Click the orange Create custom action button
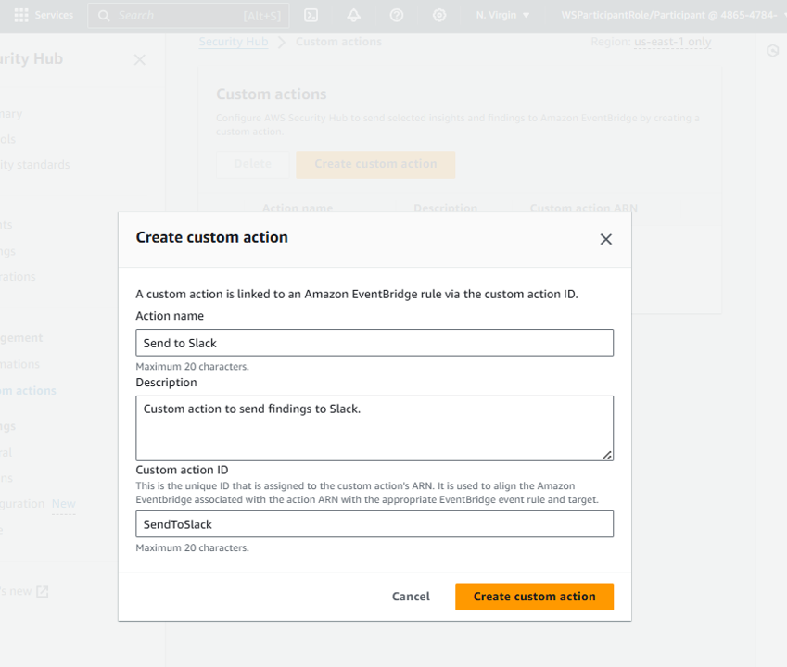The height and width of the screenshot is (667, 787). [534, 597]
